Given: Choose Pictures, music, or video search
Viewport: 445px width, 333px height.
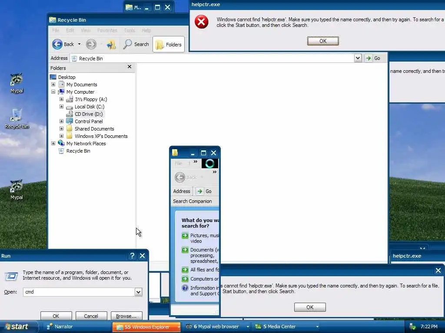Looking at the screenshot, I should (x=200, y=238).
